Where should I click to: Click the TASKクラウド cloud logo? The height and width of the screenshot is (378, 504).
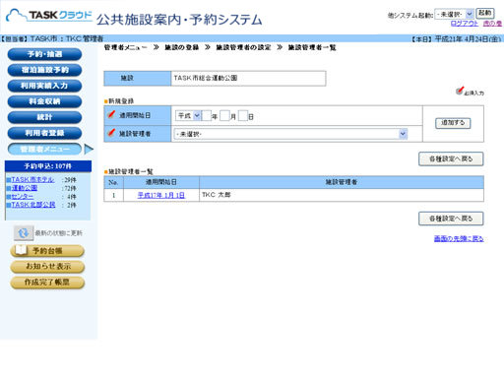pos(49,16)
